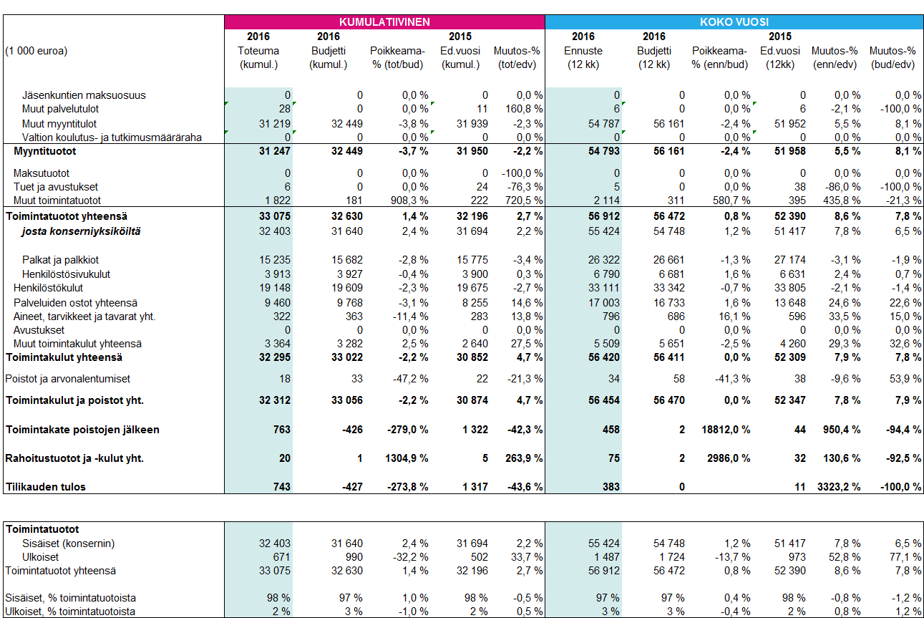Select 'Ulkoiset, % toimintatuotoista' row label
The height and width of the screenshot is (618, 924).
(69, 612)
